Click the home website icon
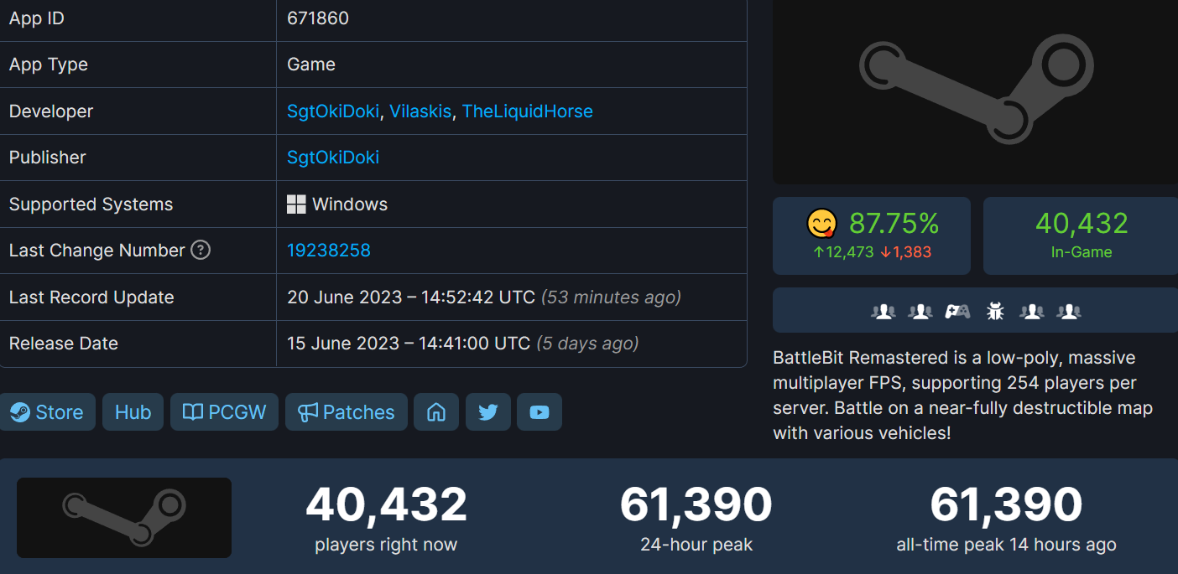Viewport: 1178px width, 574px height. pyautogui.click(x=436, y=411)
